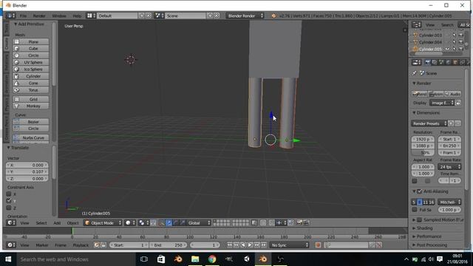Jump to the first frame

230,245
